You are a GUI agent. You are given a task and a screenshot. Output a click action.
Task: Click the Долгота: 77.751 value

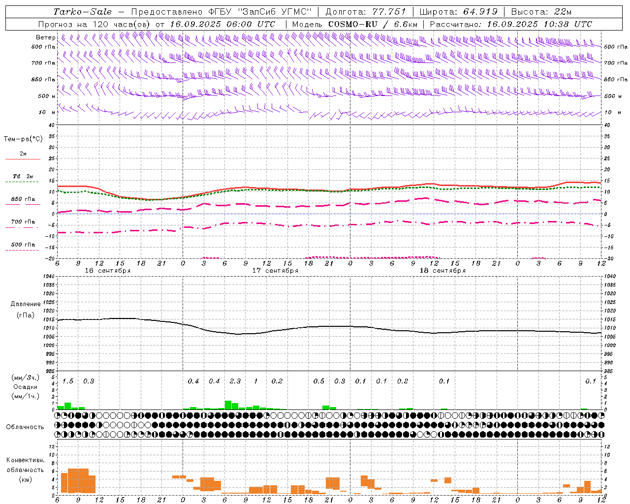point(366,12)
